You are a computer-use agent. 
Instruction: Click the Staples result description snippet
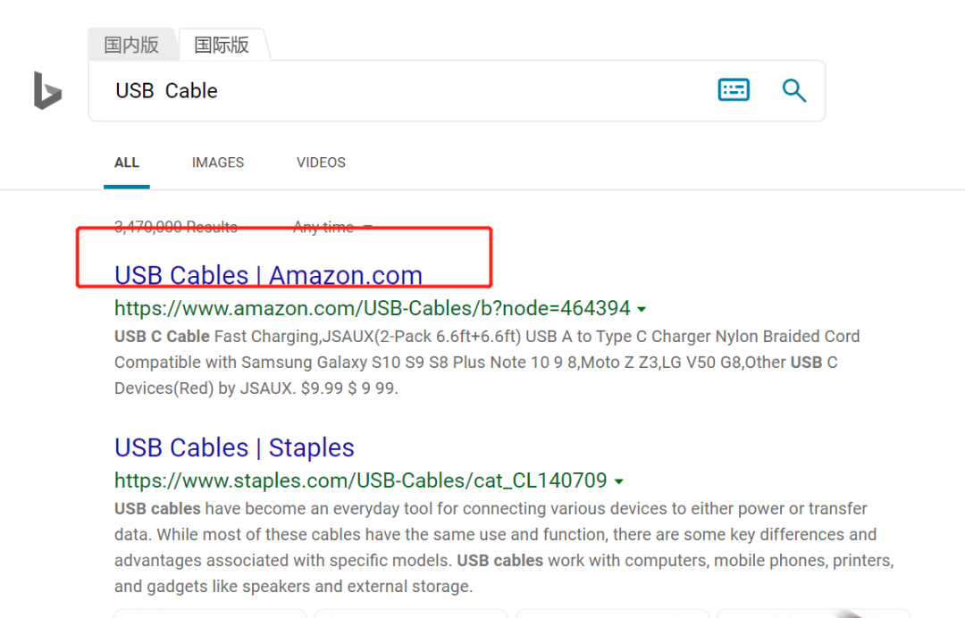pyautogui.click(x=500, y=547)
